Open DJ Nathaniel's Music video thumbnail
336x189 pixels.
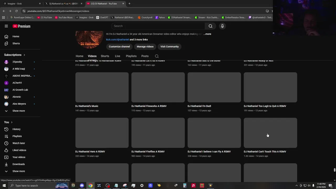point(102,87)
